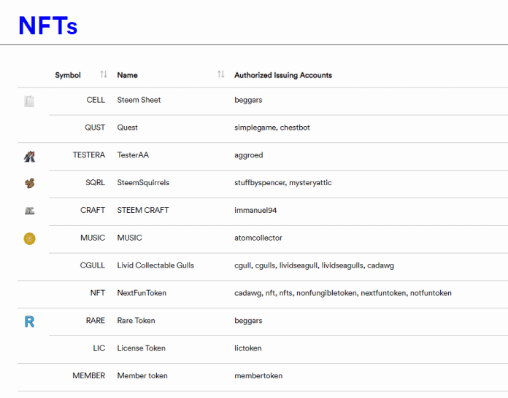Click the Authorized Issuing Accounts header
This screenshot has height=398, width=508.
(x=283, y=75)
